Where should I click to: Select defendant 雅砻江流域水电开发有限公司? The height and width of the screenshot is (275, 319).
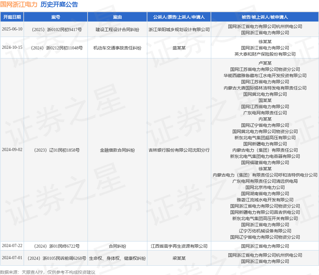pos(265,200)
